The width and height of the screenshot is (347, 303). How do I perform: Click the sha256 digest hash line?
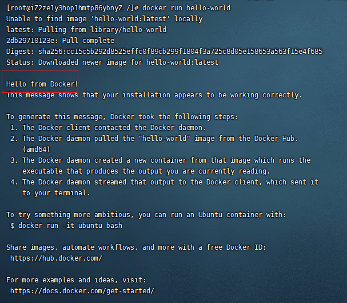point(165,52)
